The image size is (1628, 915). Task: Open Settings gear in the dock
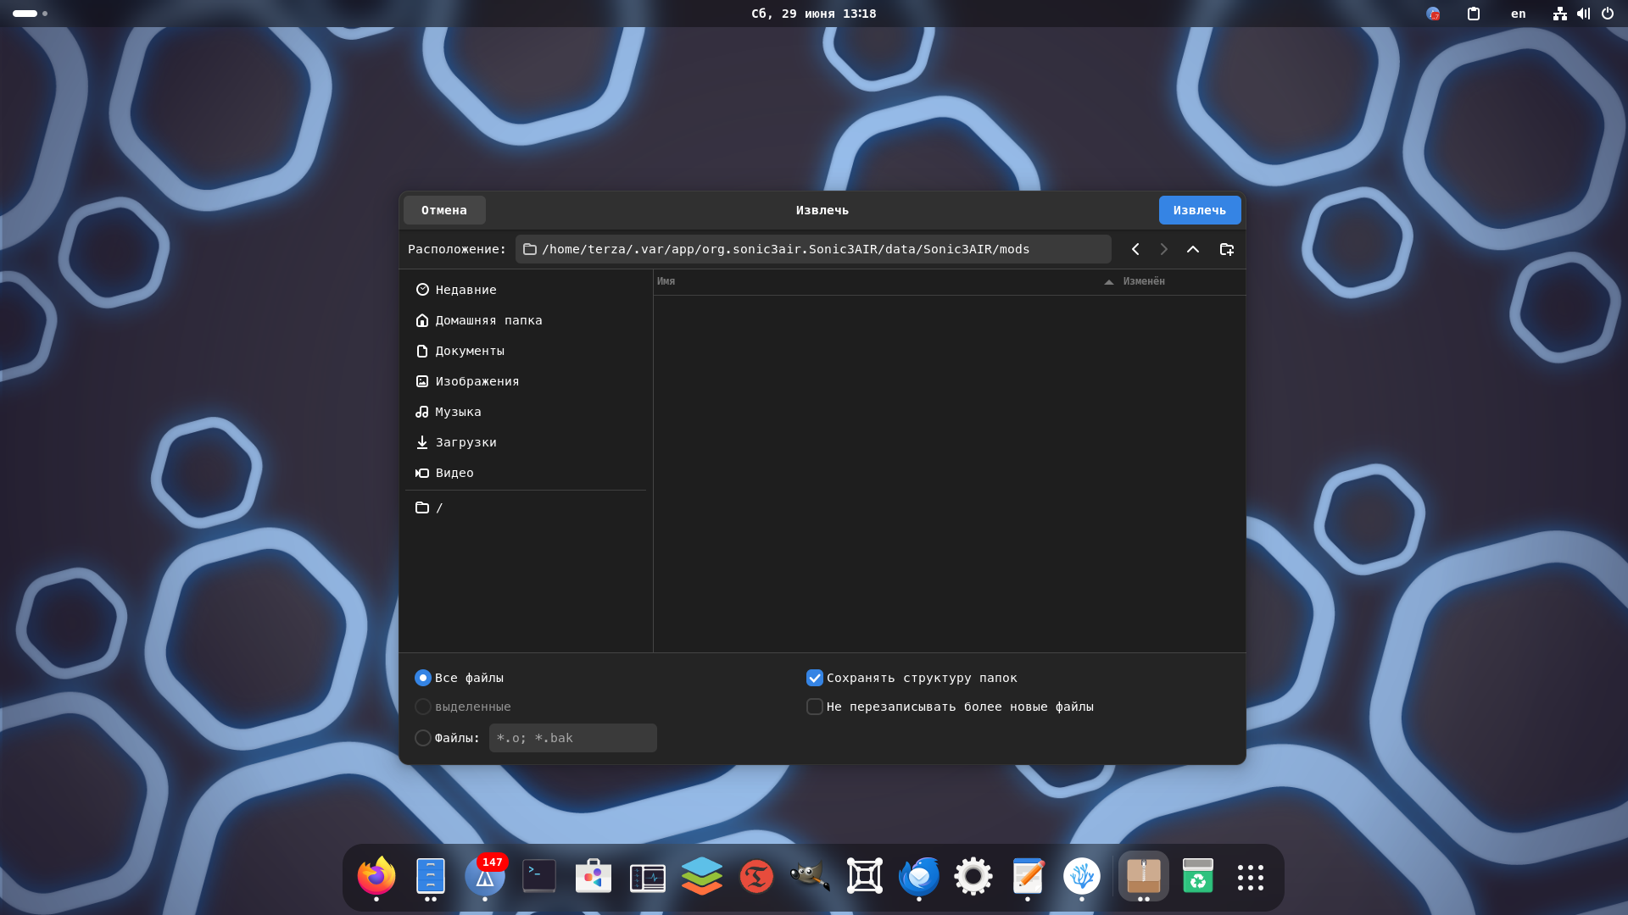point(973,876)
